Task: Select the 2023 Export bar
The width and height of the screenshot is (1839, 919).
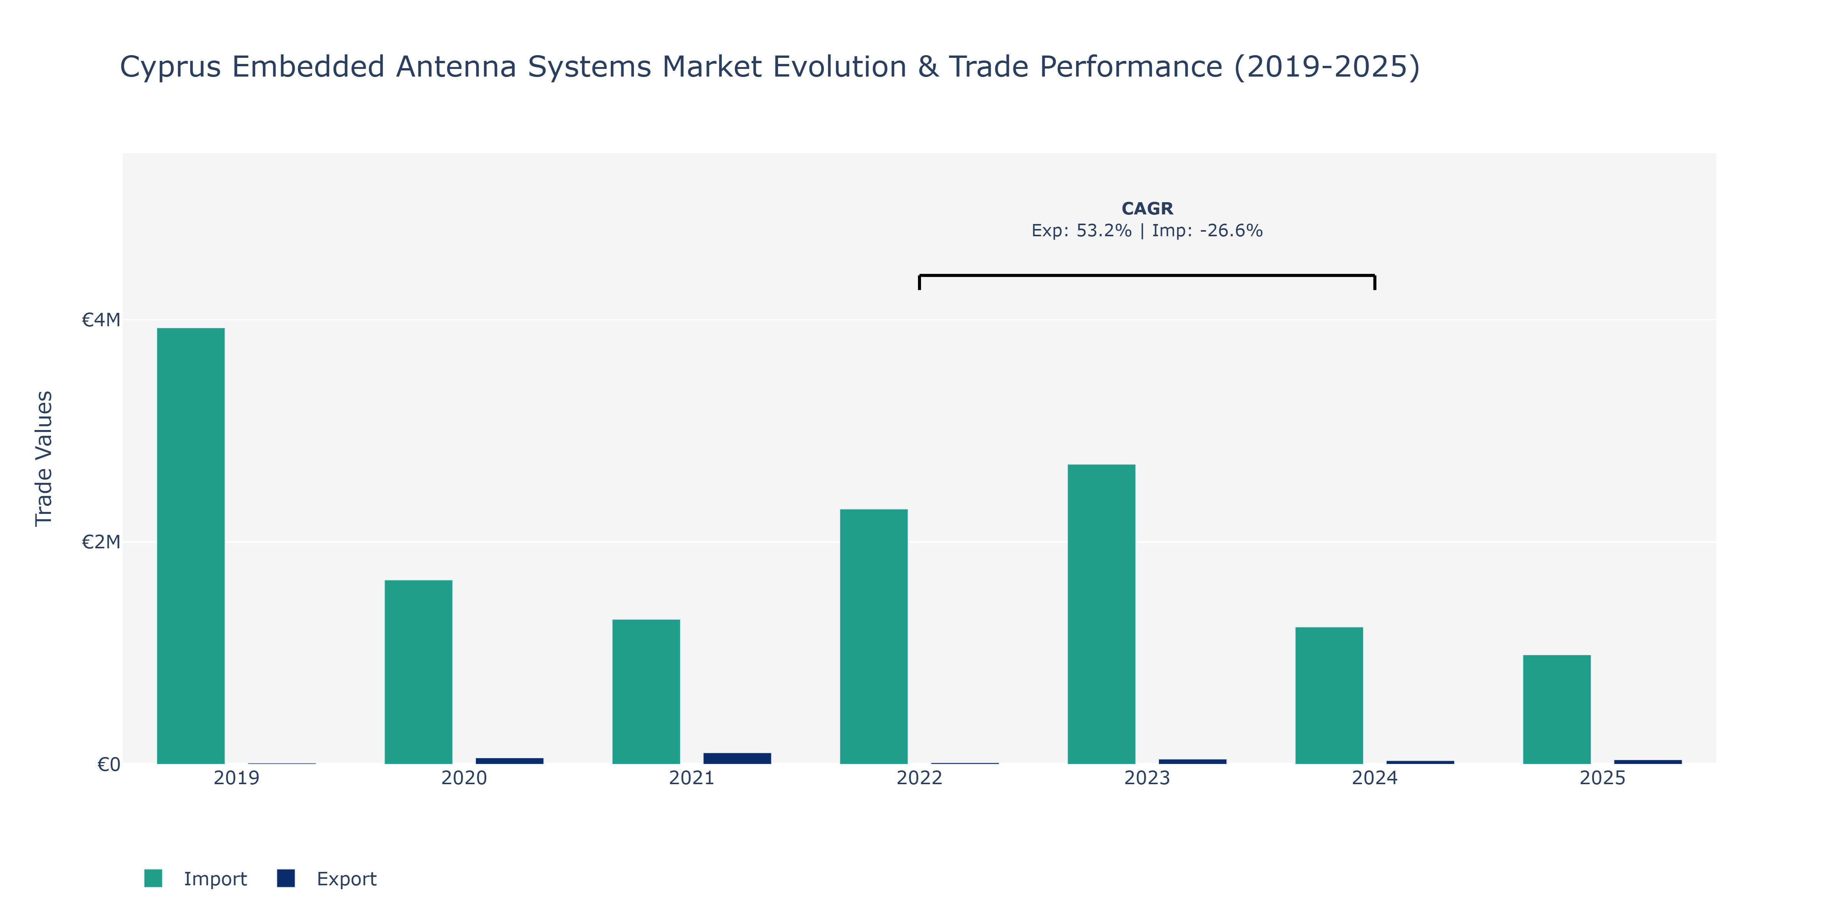Action: (1193, 761)
